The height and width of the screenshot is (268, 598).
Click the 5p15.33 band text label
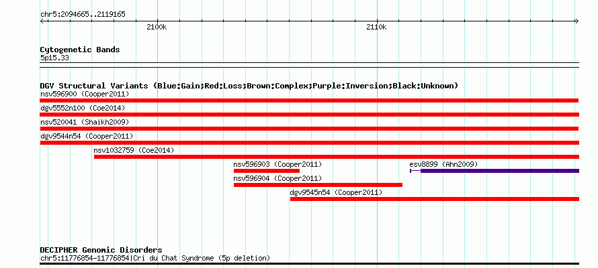(54, 58)
